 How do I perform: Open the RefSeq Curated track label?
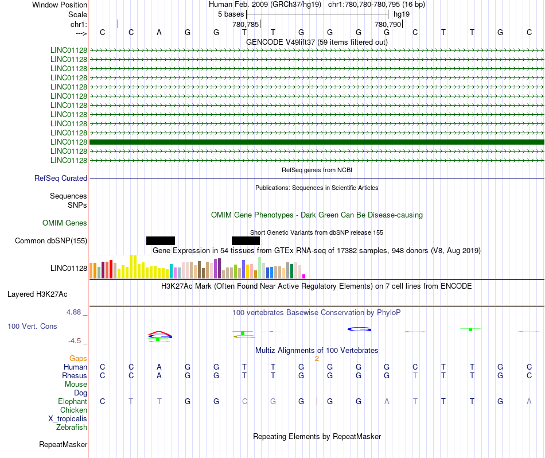click(60, 178)
